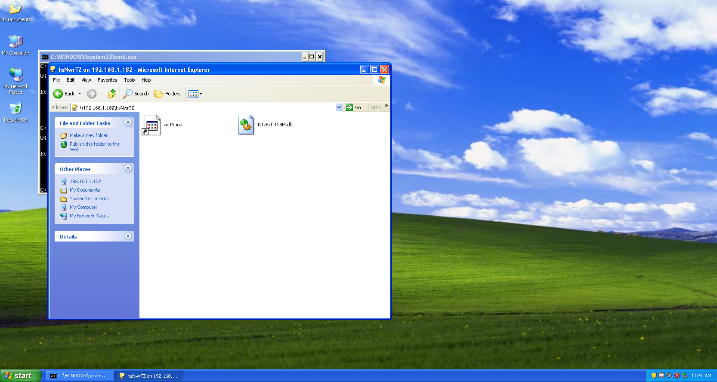Viewport: 717px width, 382px height.
Task: Open the Back history dropdown arrow
Action: coord(80,94)
